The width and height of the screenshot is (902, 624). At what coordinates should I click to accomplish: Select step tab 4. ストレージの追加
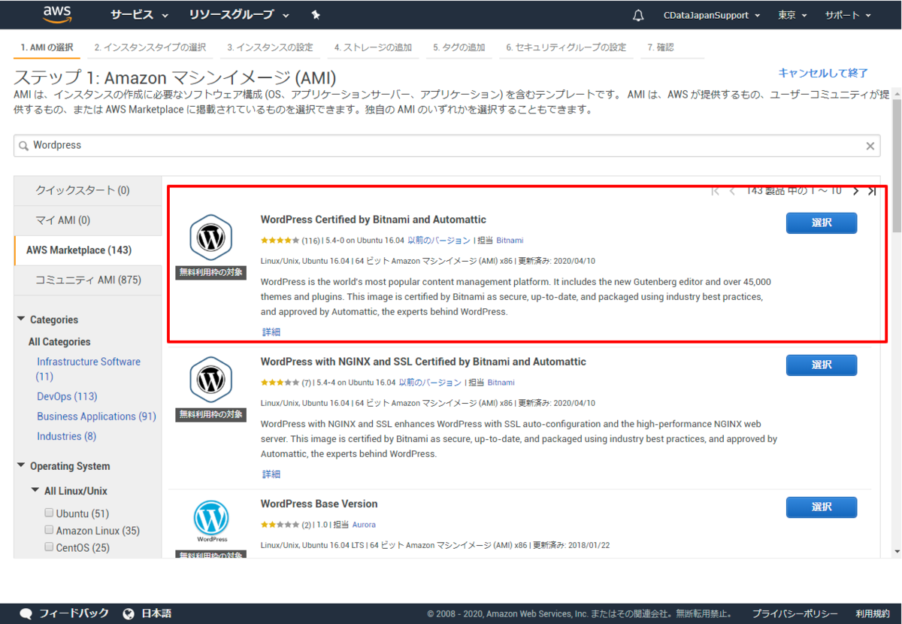click(373, 47)
